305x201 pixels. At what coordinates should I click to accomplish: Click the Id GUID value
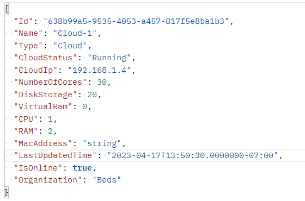tap(136, 21)
